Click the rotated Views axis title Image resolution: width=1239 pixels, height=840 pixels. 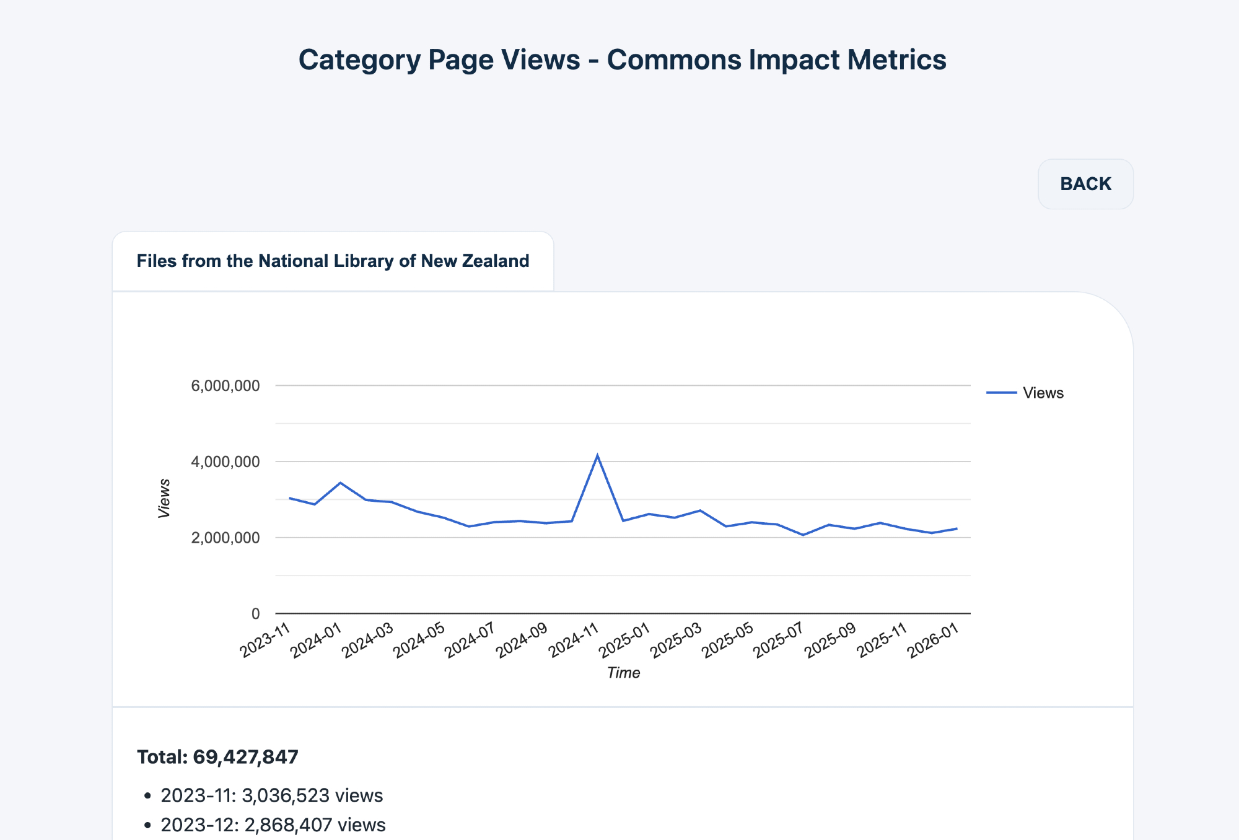[164, 498]
